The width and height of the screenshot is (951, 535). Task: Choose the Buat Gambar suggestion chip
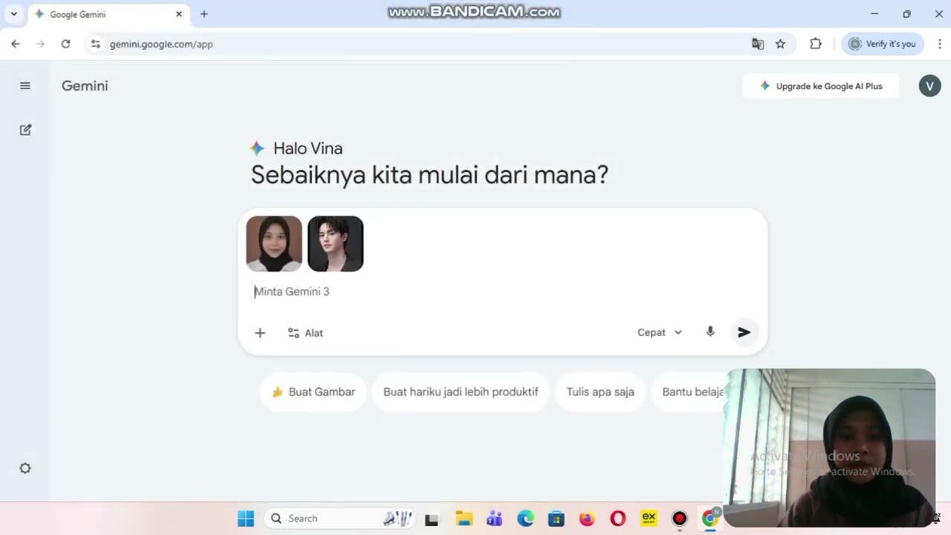(x=314, y=392)
